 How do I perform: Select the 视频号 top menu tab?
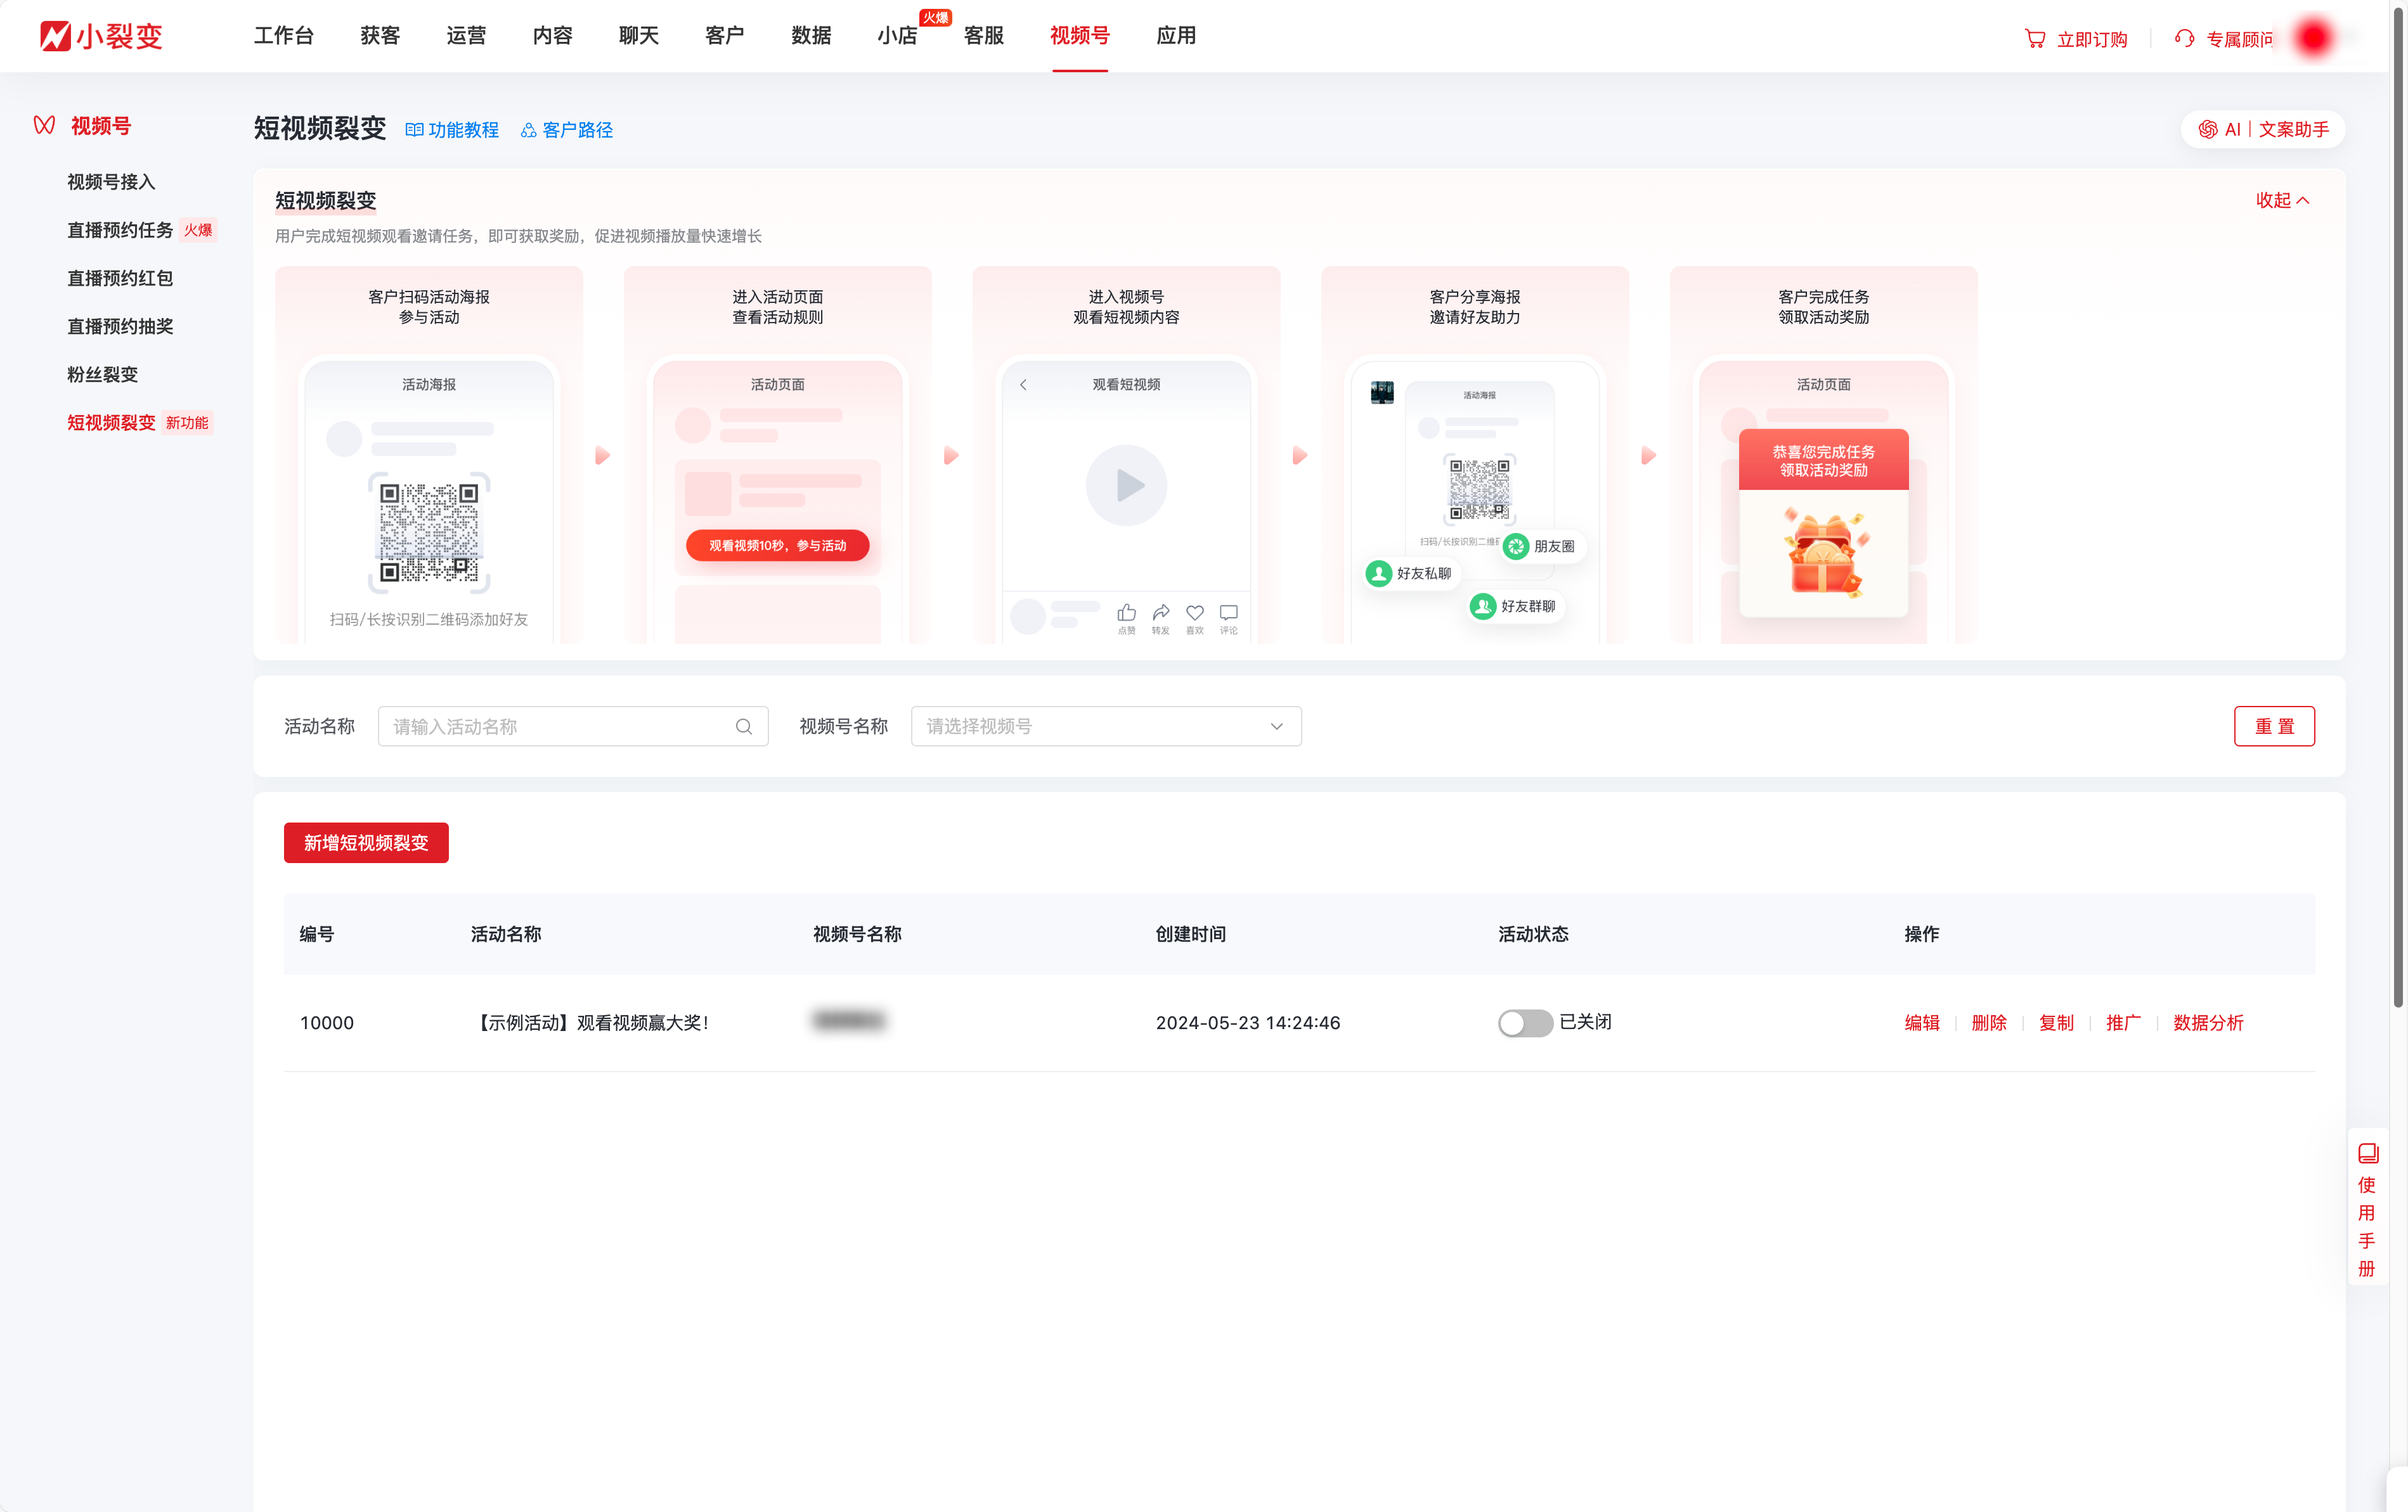point(1080,36)
